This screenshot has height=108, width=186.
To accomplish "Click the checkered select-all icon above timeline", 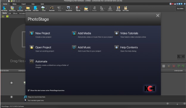I will click(164, 66).
